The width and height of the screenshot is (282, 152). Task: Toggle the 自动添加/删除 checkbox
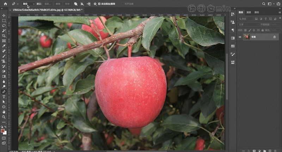pyautogui.click(x=99, y=4)
